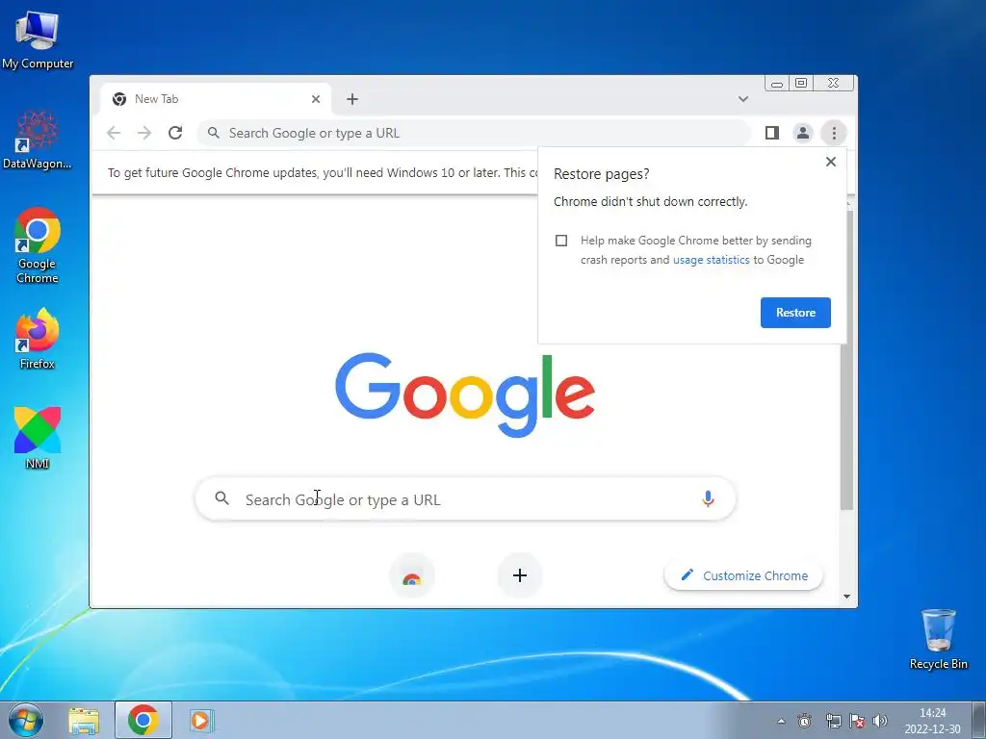This screenshot has width=986, height=739.
Task: Open the profile avatar menu
Action: click(803, 133)
